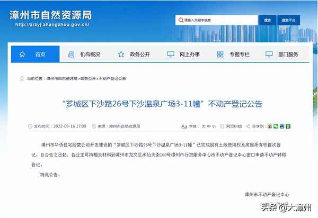This screenshot has width=318, height=218.
Task: Share to WeChat via green icon
Action: pos(276,126)
